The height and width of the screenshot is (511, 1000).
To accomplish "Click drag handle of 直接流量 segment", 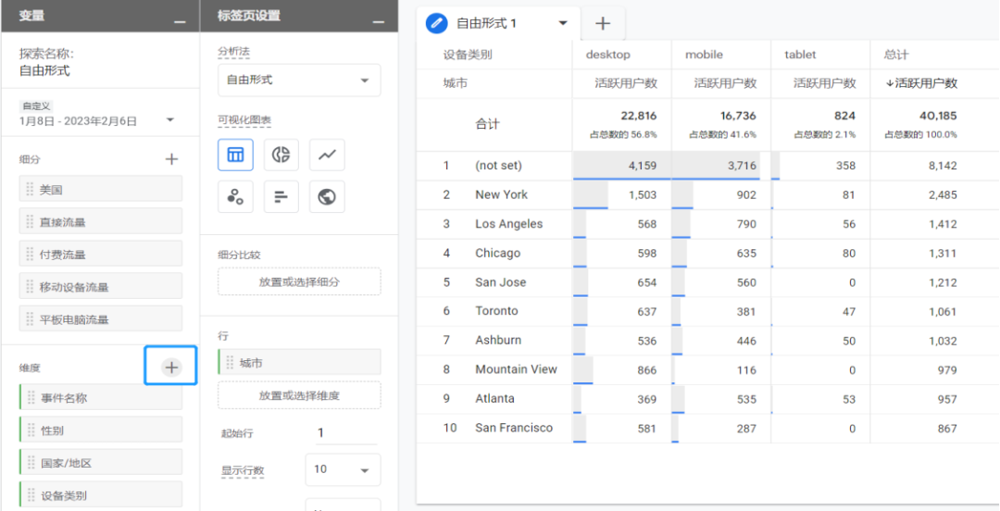I will 30,221.
